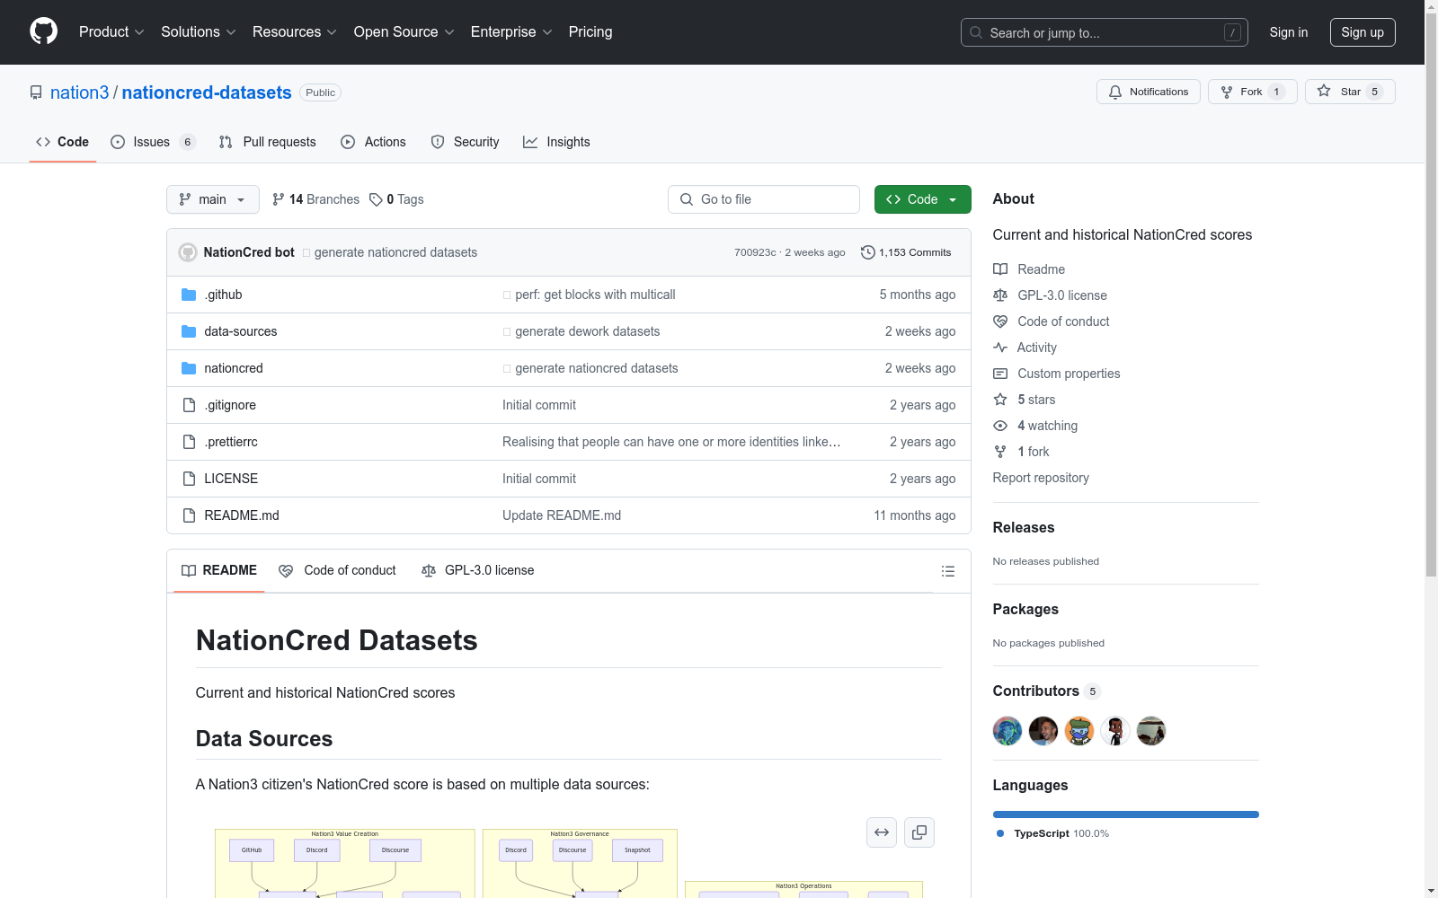The image size is (1438, 898).
Task: View the 1,153 Commits history
Action: 906,252
